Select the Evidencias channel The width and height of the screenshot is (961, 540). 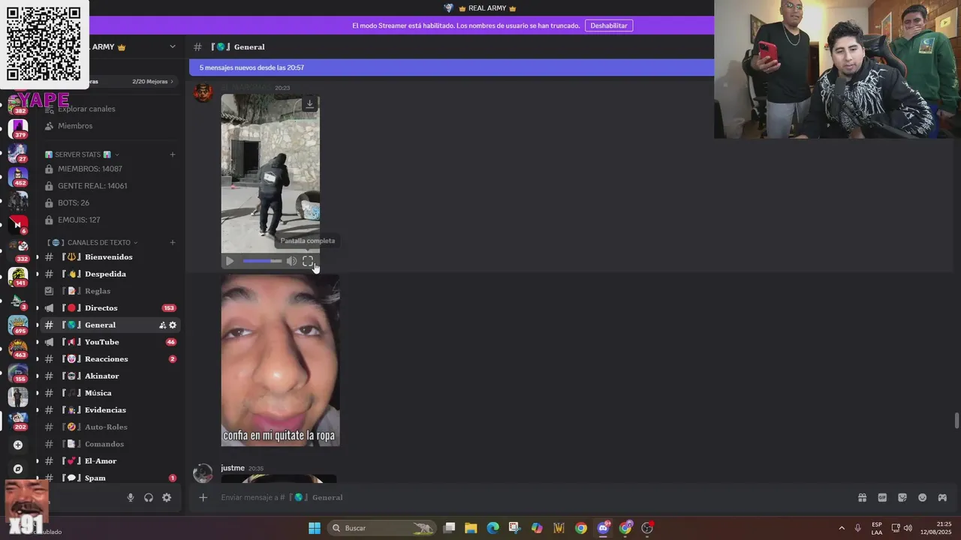(110, 410)
